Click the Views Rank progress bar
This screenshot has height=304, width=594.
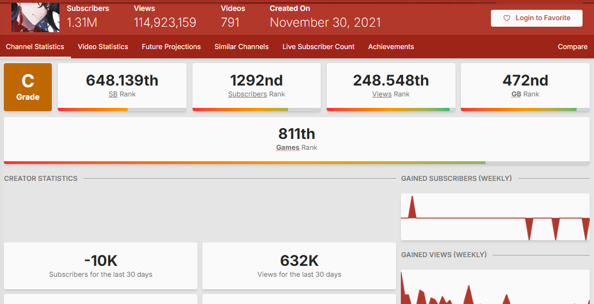click(391, 110)
